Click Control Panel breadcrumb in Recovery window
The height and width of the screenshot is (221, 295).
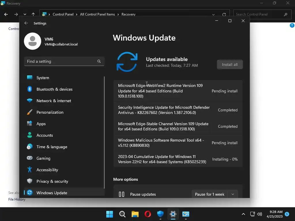pyautogui.click(x=63, y=14)
